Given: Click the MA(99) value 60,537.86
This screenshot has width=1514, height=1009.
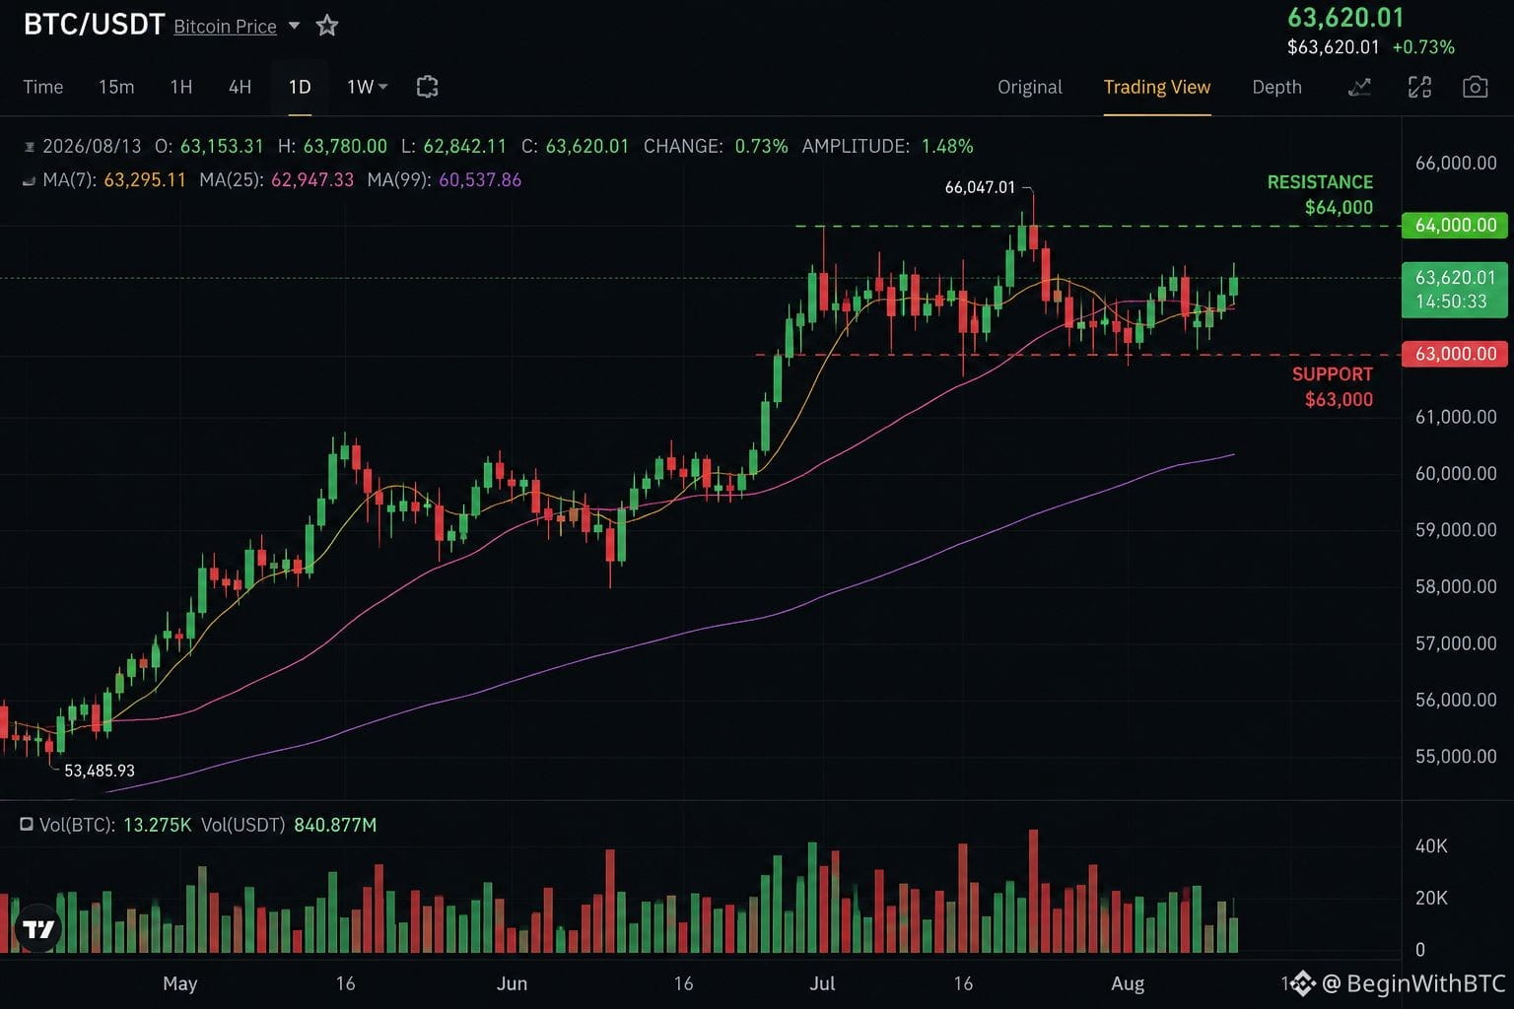Looking at the screenshot, I should 480,180.
